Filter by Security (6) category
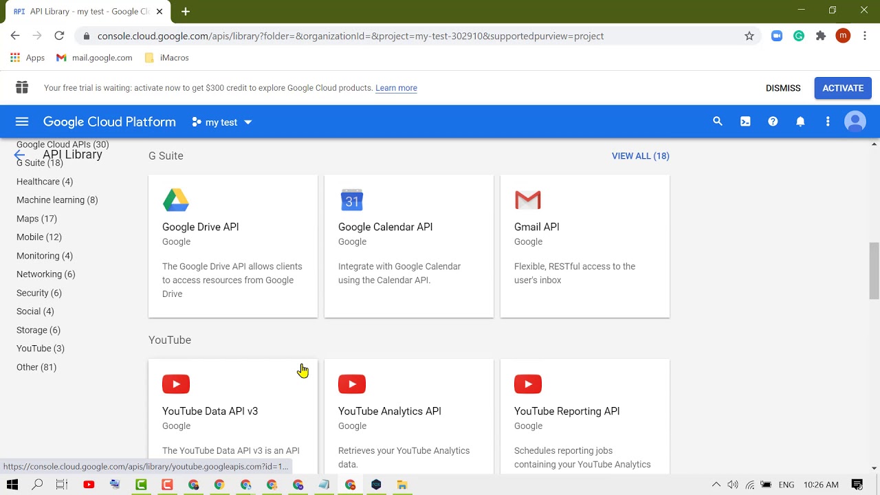Screen dimensions: 880x495 pos(39,293)
